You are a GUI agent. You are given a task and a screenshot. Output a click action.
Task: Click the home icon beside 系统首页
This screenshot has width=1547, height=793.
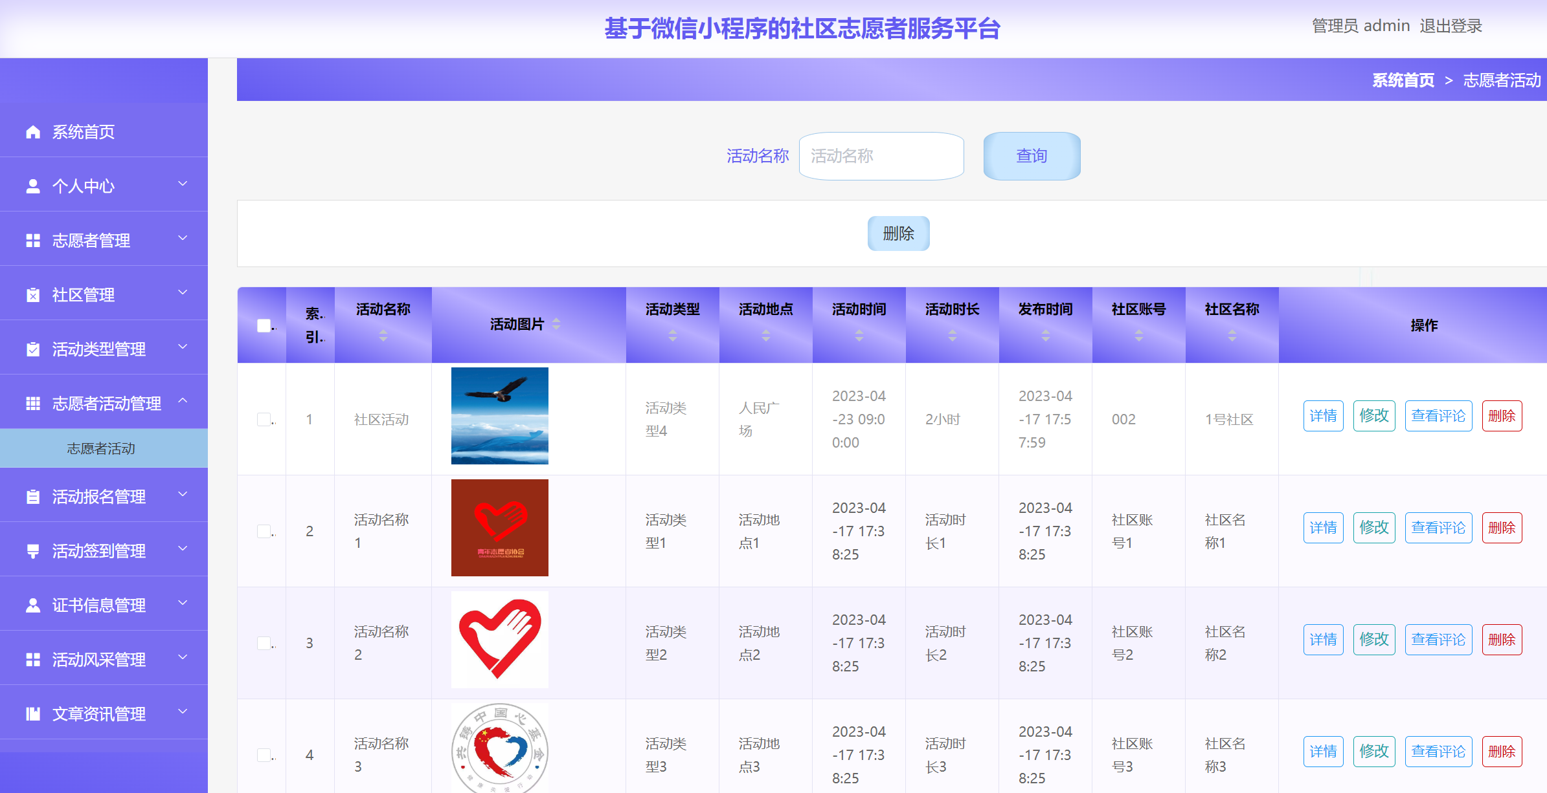pyautogui.click(x=33, y=132)
